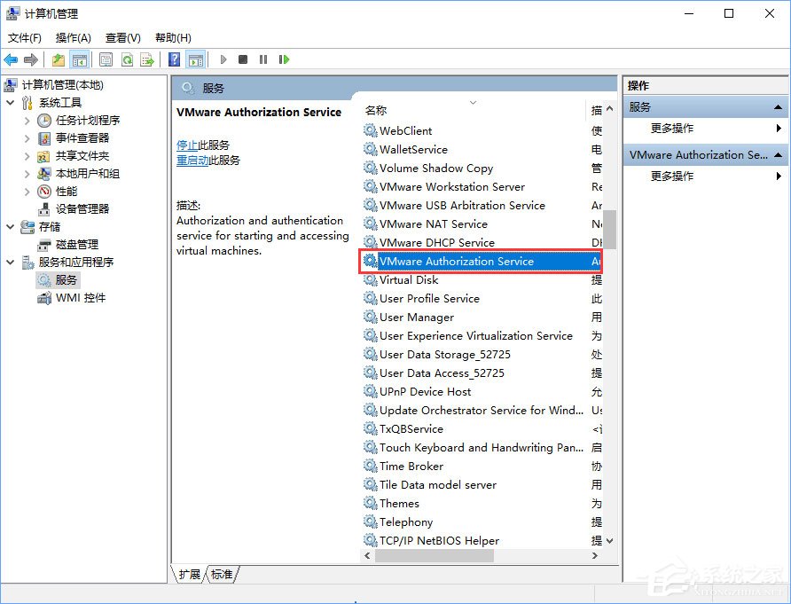Click the Stop Service toolbar icon
Image resolution: width=791 pixels, height=604 pixels.
coord(241,59)
